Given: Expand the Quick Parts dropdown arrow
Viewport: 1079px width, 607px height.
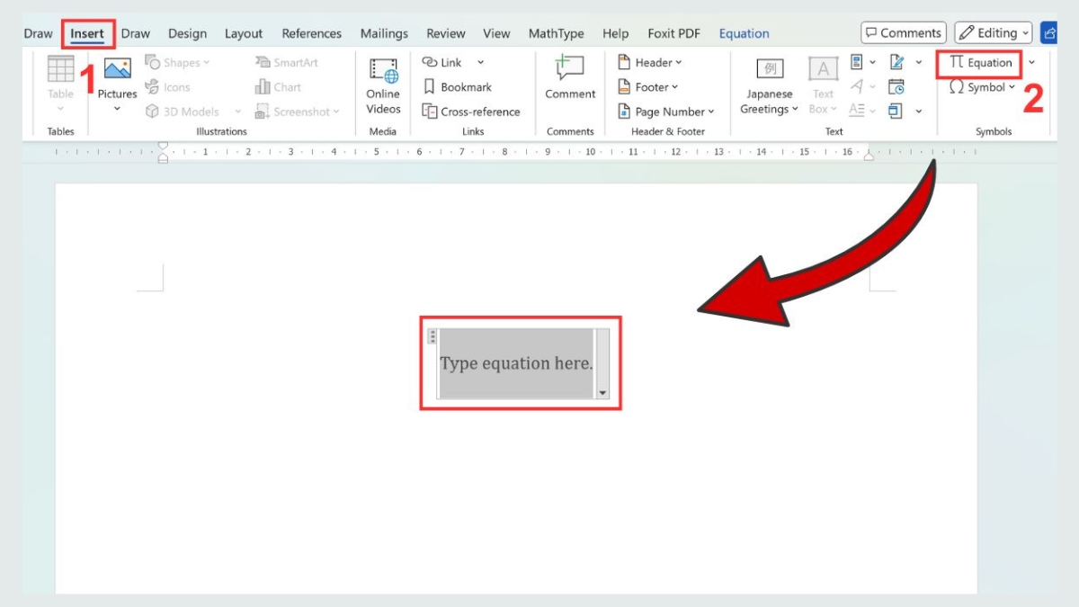Looking at the screenshot, I should (873, 62).
